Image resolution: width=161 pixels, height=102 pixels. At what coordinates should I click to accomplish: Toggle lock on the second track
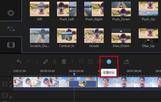(10, 97)
